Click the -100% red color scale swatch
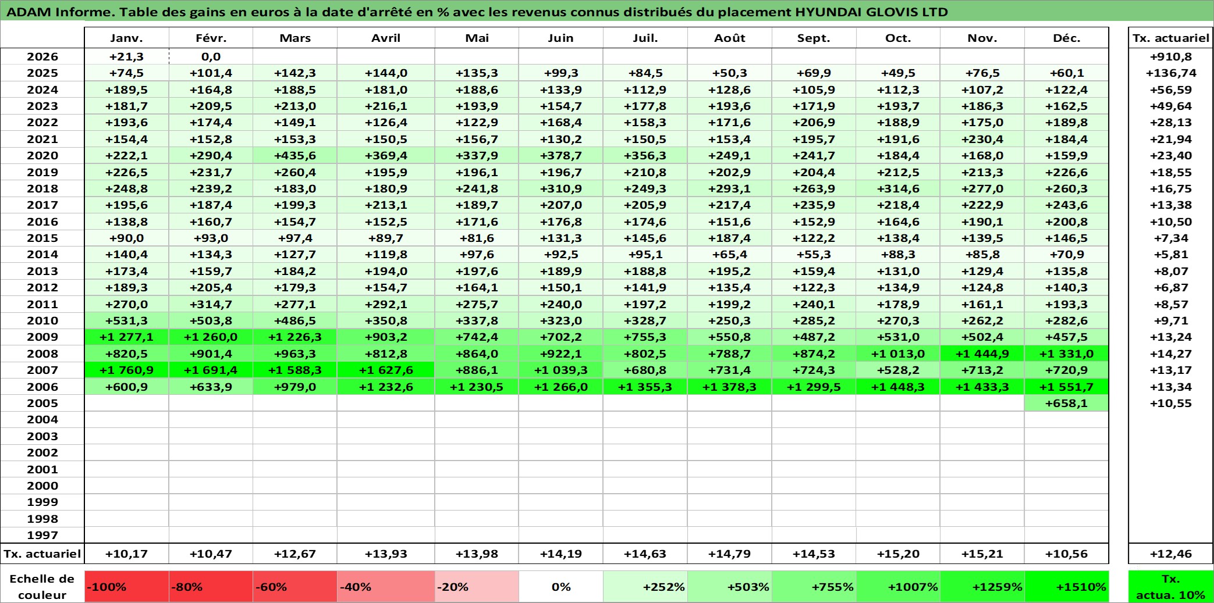This screenshot has width=1214, height=603. pyautogui.click(x=126, y=587)
